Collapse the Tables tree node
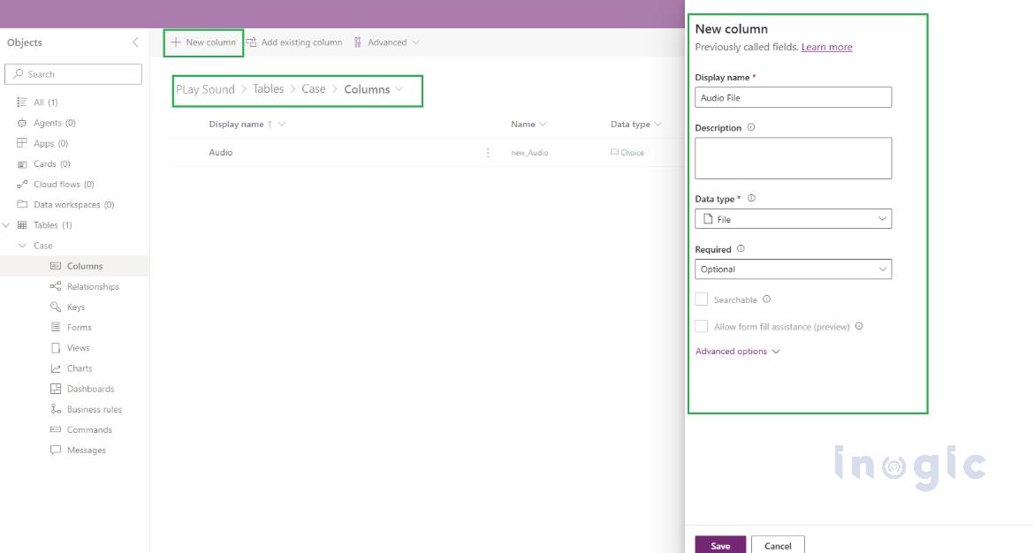1034x553 pixels. 7,225
